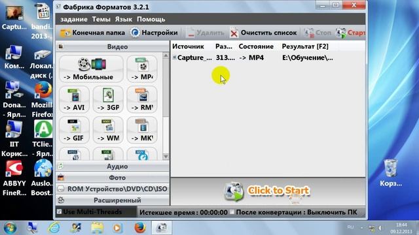Screen dimensions: 419x235
Task: Choose the AVI conversion icon
Action: click(74, 99)
